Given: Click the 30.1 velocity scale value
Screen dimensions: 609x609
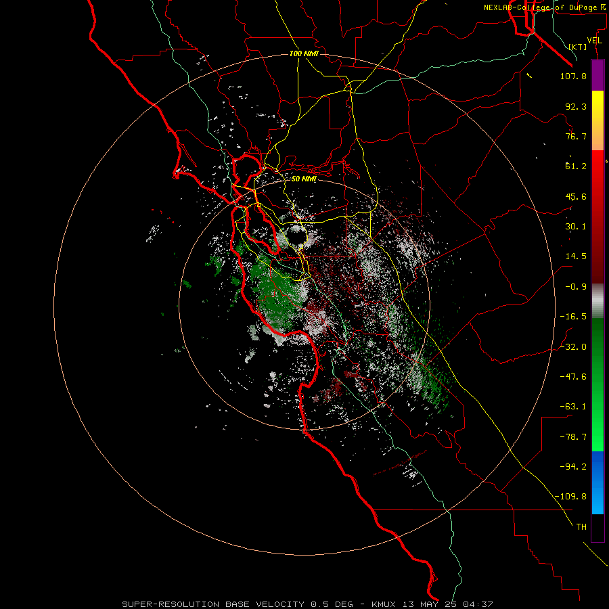Looking at the screenshot, I should point(576,227).
